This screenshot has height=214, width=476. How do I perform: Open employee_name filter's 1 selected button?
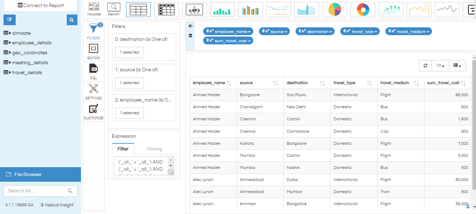click(129, 113)
